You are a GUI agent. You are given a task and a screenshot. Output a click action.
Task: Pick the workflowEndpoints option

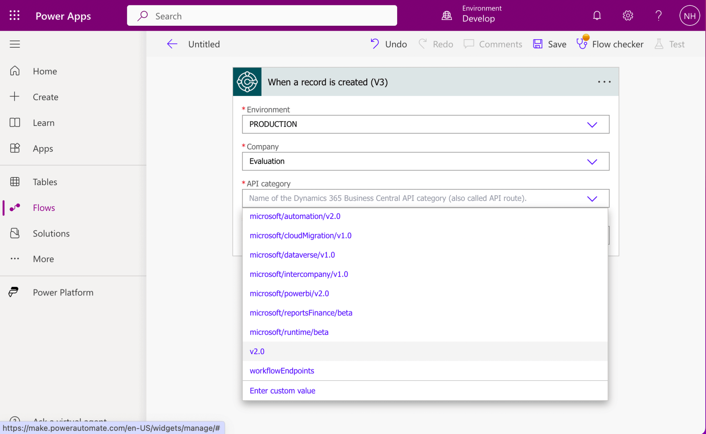282,371
